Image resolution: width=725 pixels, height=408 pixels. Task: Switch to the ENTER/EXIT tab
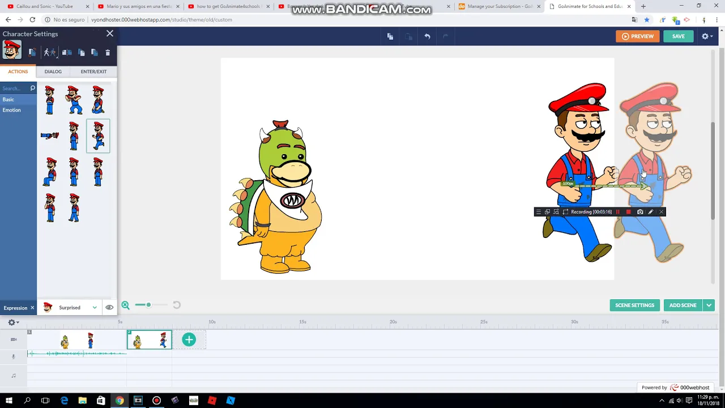click(x=93, y=71)
